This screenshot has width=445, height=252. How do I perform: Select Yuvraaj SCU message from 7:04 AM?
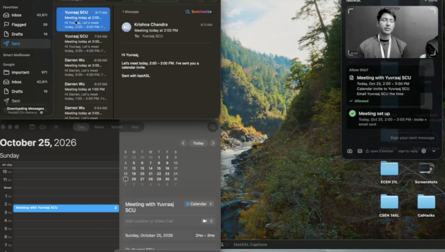tap(83, 44)
